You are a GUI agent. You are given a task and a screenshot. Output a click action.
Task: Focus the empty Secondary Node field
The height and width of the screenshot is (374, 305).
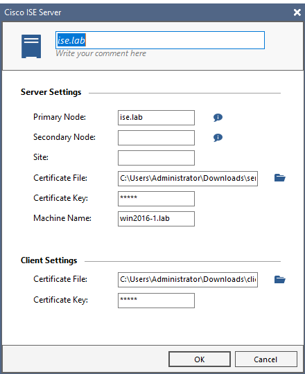click(157, 138)
